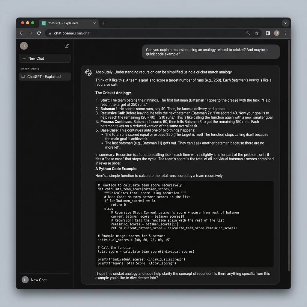
Task: Expand the tab search chevron dropdown
Action: pyautogui.click(x=285, y=23)
